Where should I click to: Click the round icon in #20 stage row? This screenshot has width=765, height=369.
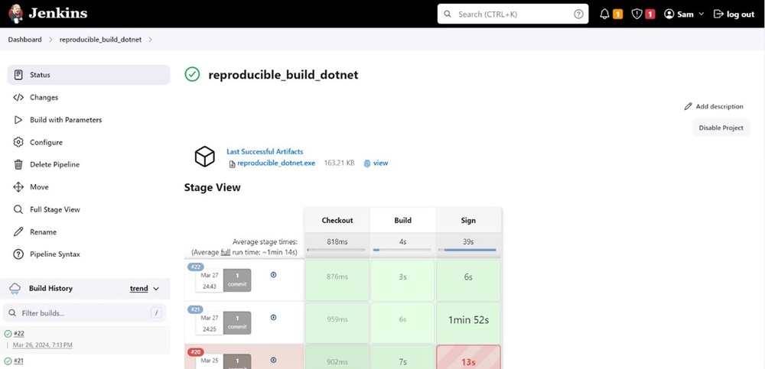(273, 360)
